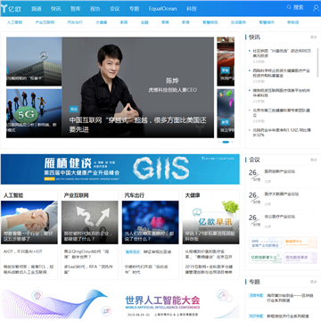This screenshot has height=321, width=321.
Task: Open the 科创 item in top navigation
Action: 192,9
